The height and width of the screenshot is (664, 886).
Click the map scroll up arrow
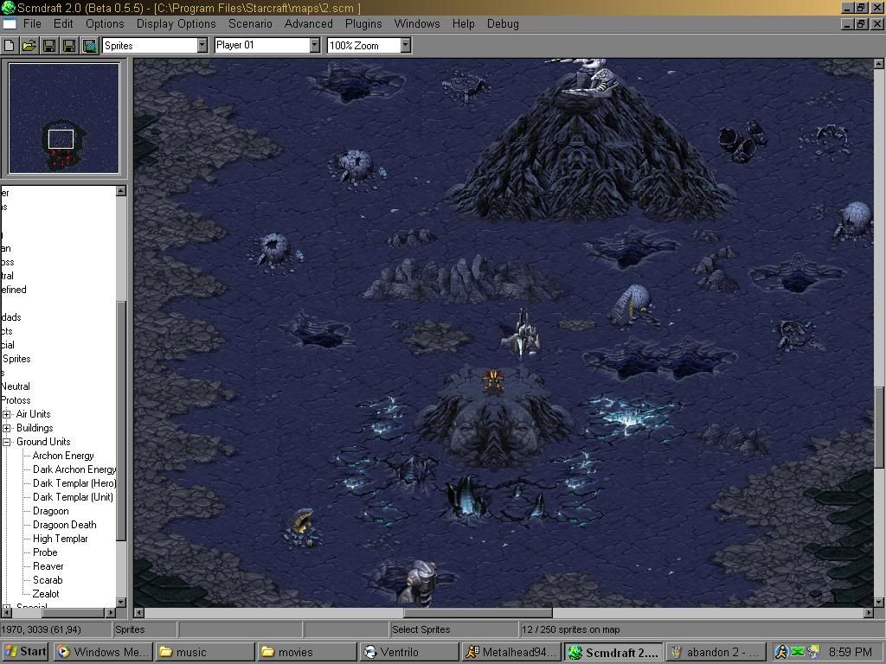coord(880,64)
